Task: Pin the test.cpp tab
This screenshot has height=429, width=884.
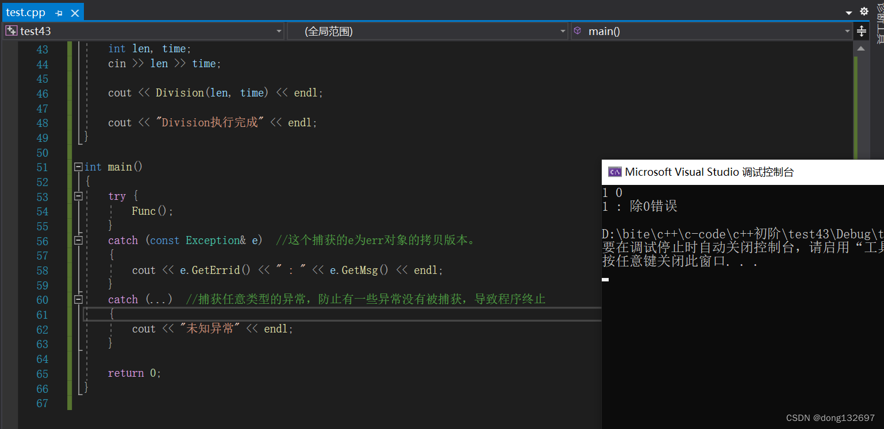Action: (x=59, y=13)
